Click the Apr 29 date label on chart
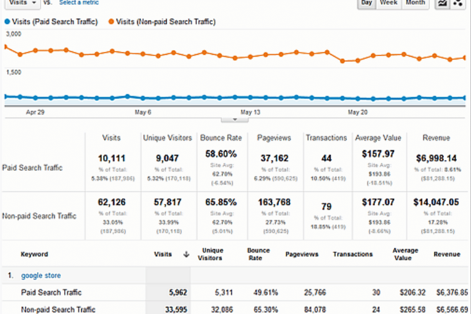 pos(35,113)
